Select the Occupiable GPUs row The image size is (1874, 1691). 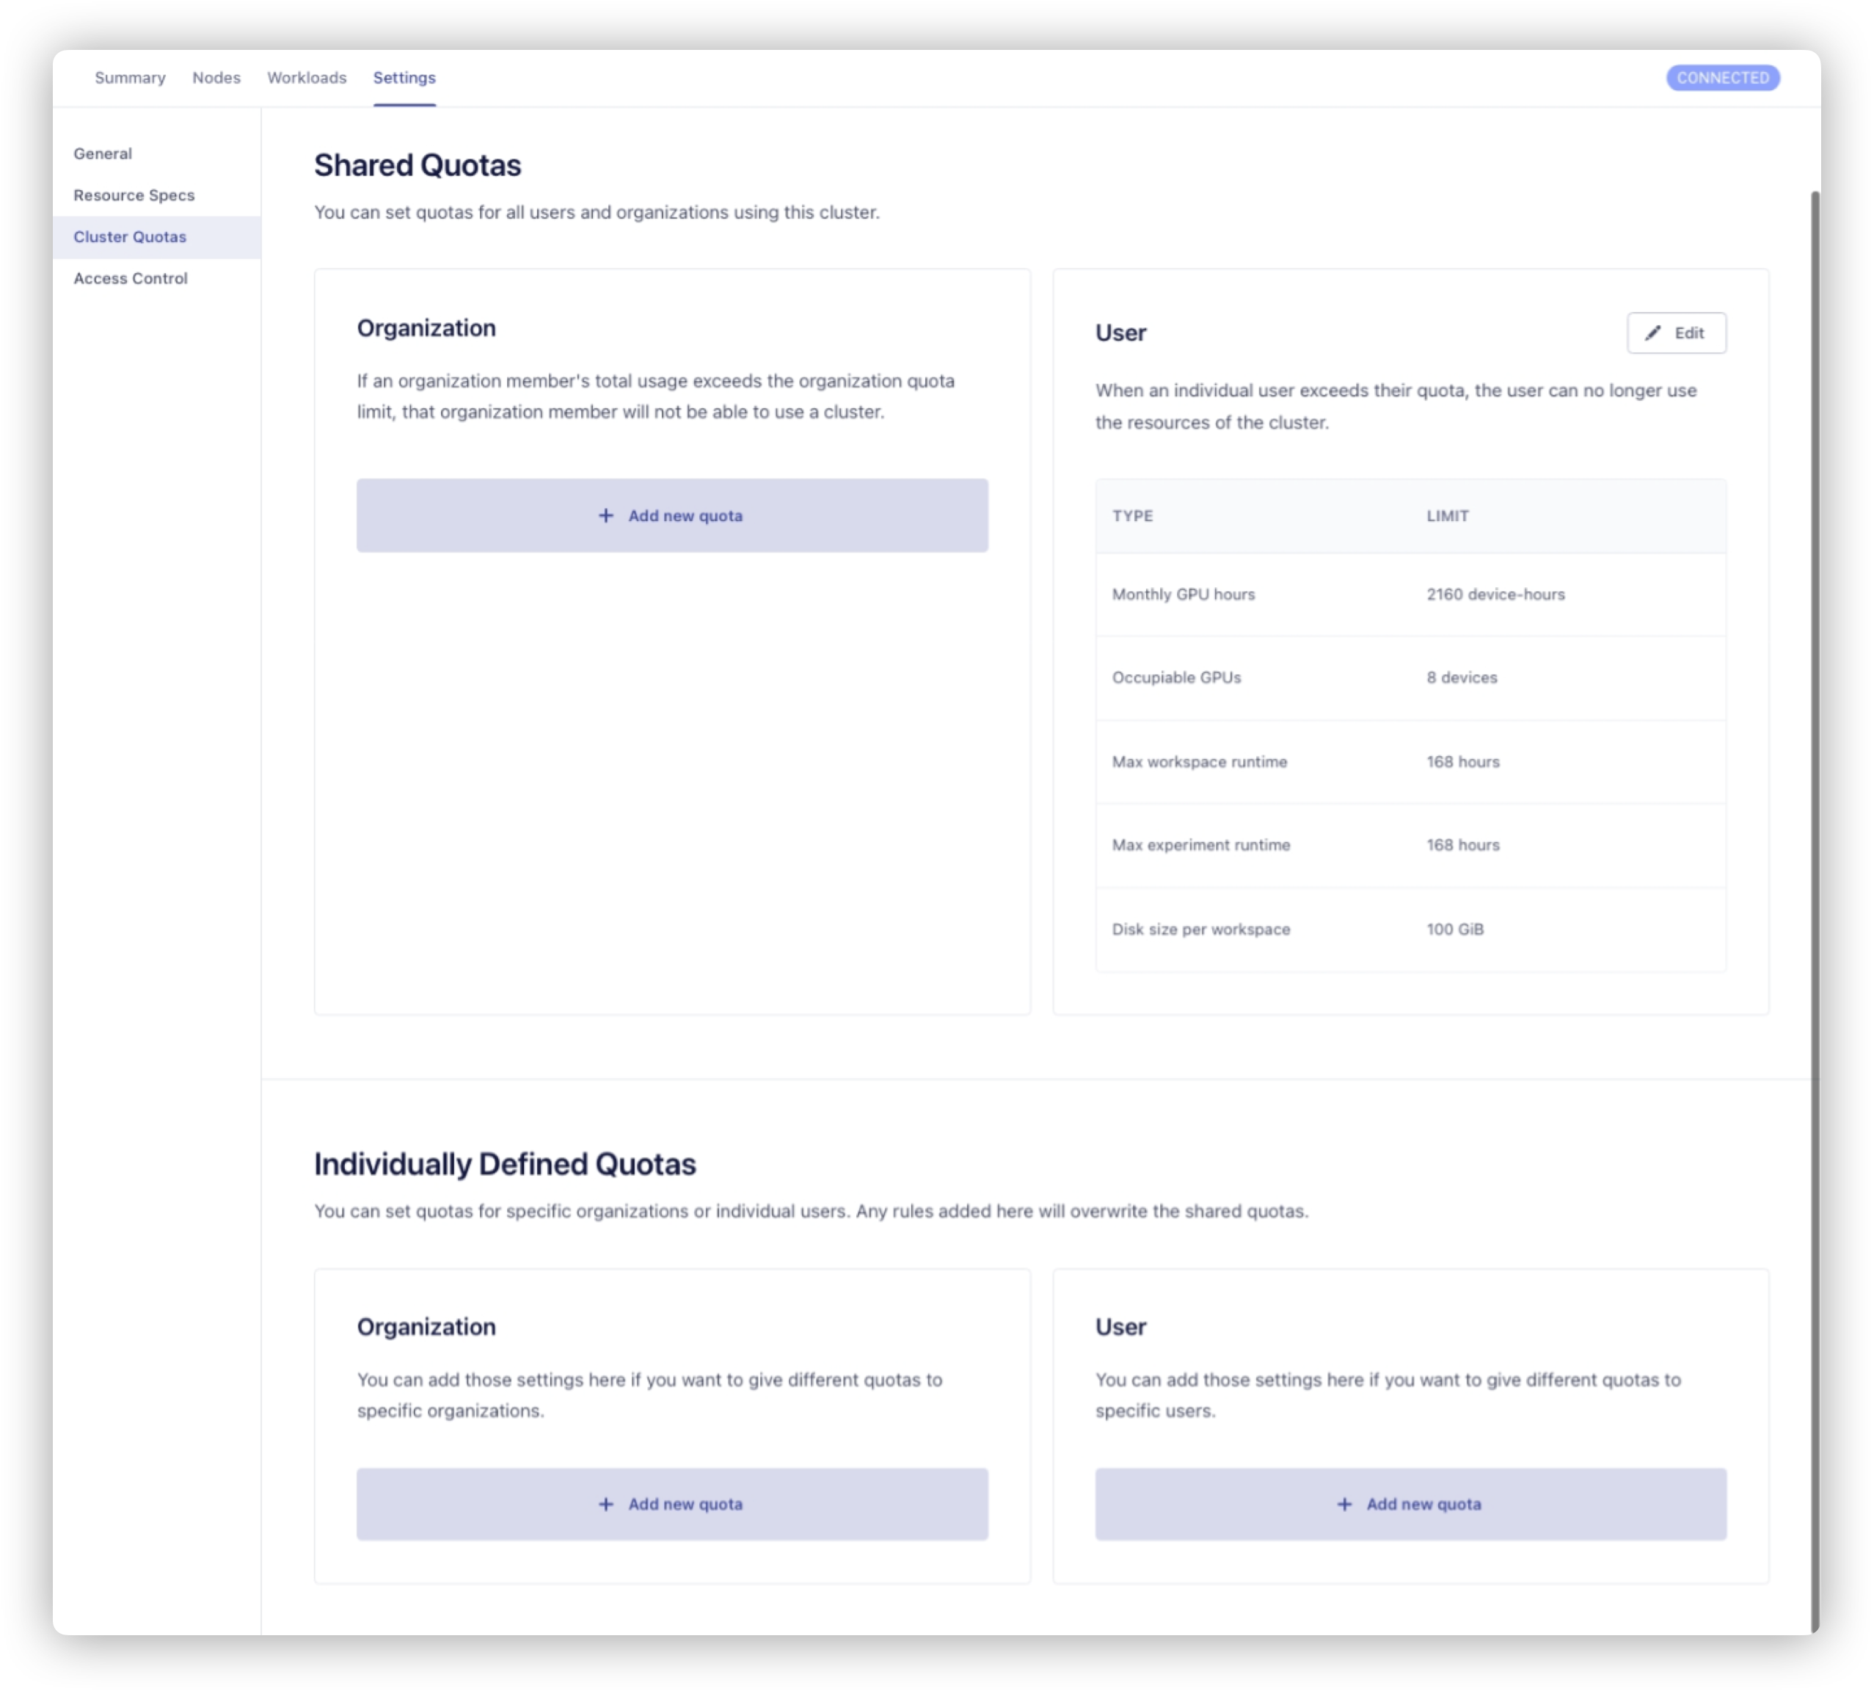click(x=1410, y=678)
